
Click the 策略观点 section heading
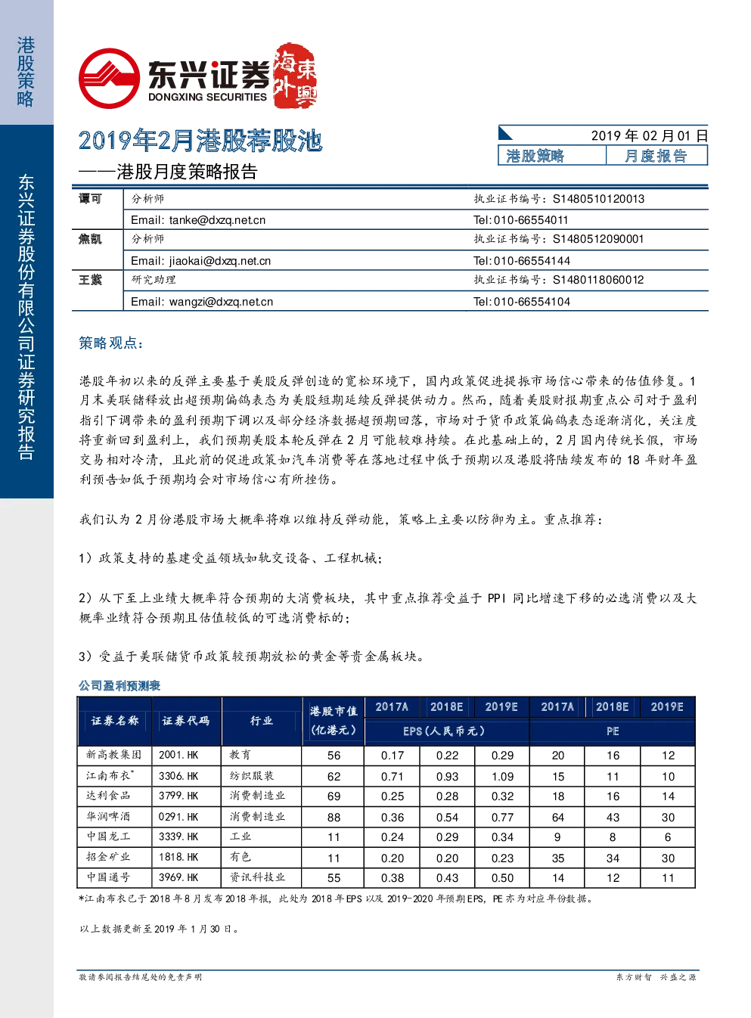[111, 343]
